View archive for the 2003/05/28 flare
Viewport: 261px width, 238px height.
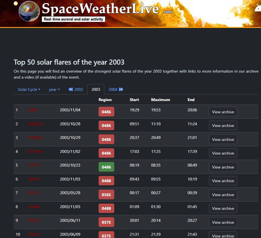click(223, 194)
